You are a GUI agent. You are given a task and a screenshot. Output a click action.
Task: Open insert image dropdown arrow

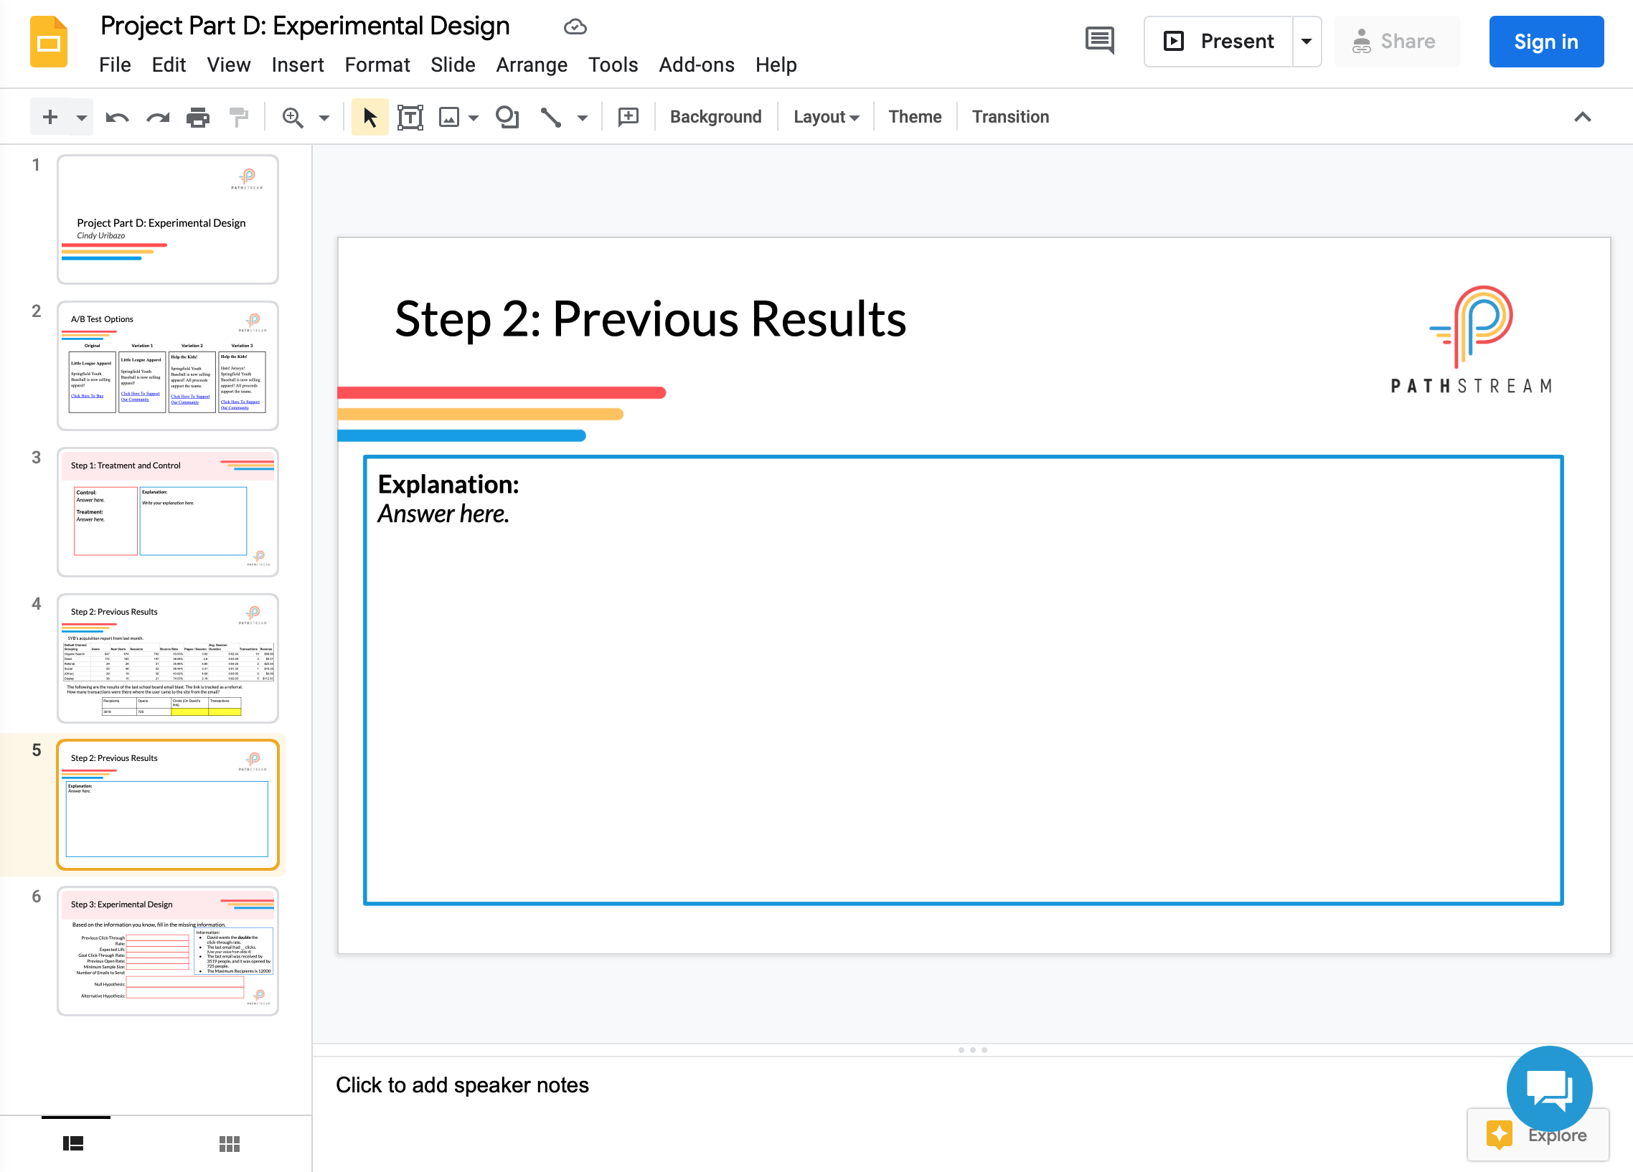(x=473, y=118)
